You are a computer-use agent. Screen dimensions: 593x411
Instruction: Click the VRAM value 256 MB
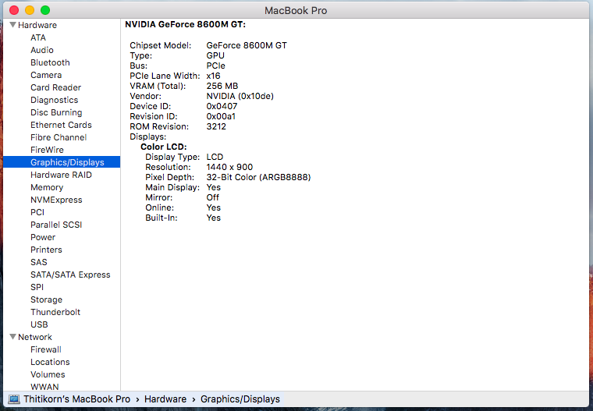(222, 86)
